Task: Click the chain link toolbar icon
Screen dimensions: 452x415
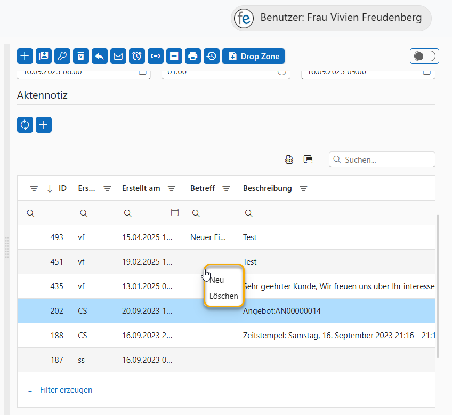Action: pyautogui.click(x=156, y=56)
